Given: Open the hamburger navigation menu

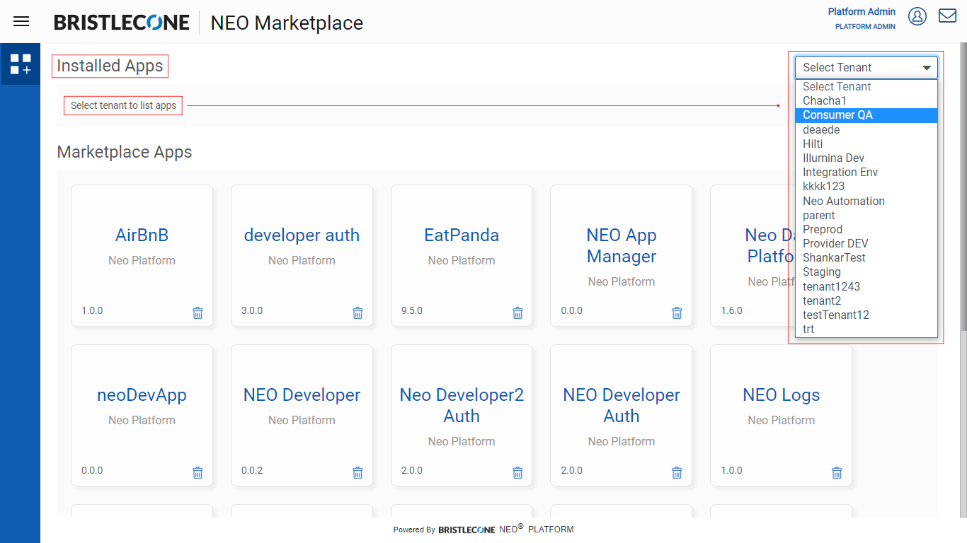Looking at the screenshot, I should click(x=21, y=21).
